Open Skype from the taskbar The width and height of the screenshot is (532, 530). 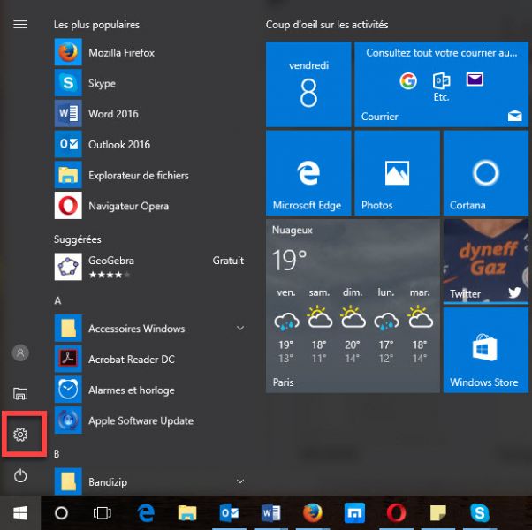[x=480, y=512]
